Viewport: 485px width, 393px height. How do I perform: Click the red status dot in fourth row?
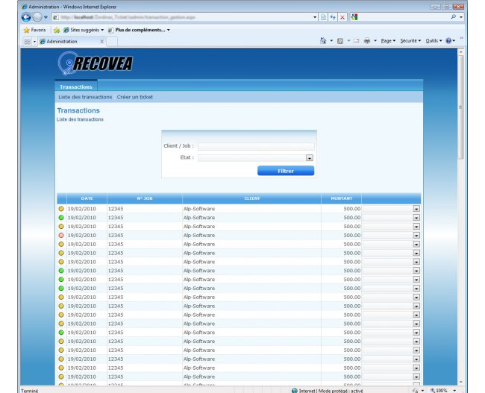(x=61, y=235)
